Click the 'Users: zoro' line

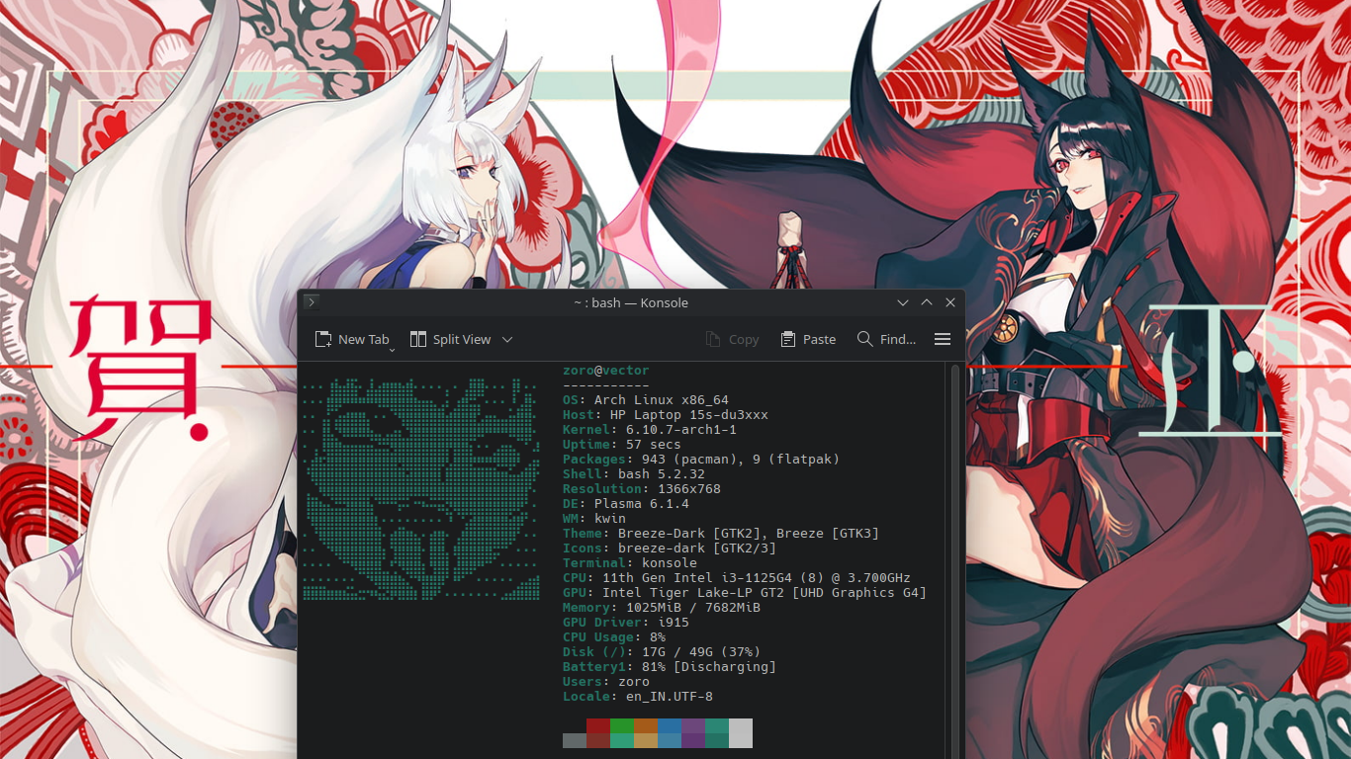point(606,682)
